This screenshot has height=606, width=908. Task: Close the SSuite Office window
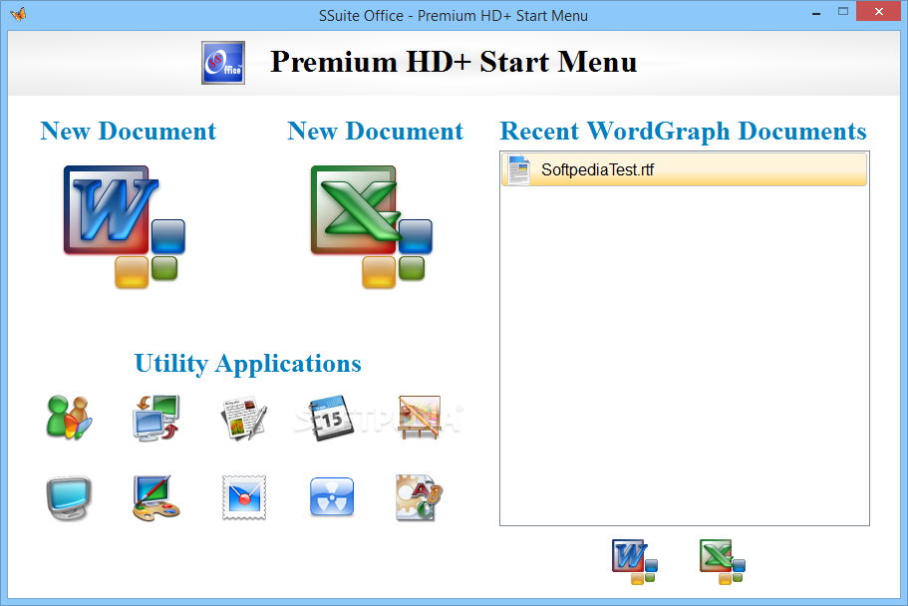click(x=878, y=12)
